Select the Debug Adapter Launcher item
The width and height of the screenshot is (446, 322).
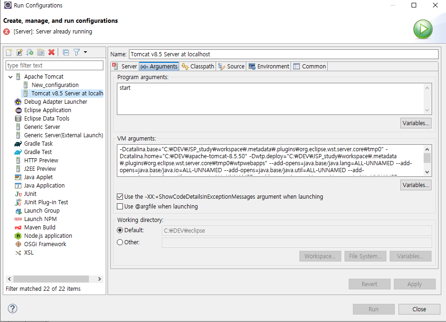(55, 102)
